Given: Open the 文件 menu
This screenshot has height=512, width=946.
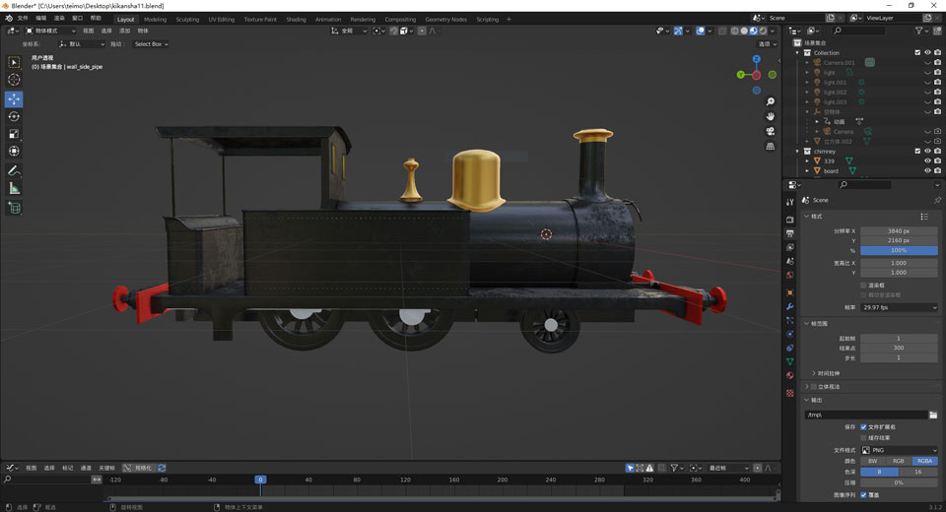Looking at the screenshot, I should click(23, 19).
